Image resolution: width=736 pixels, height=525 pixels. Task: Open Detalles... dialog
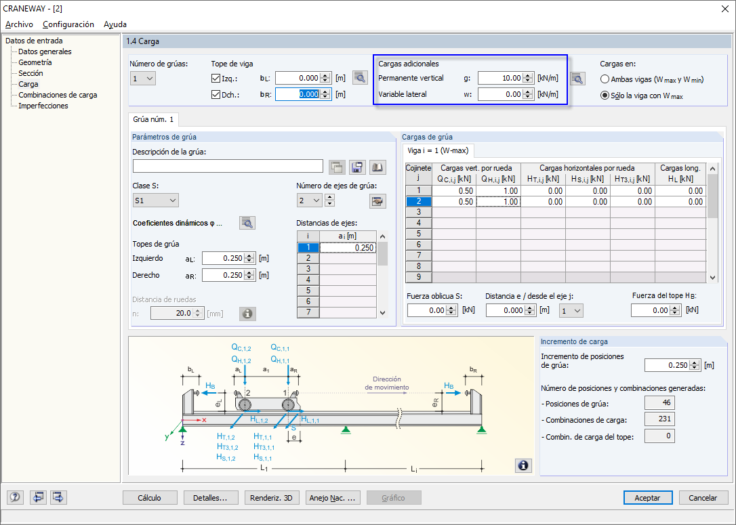pyautogui.click(x=210, y=498)
